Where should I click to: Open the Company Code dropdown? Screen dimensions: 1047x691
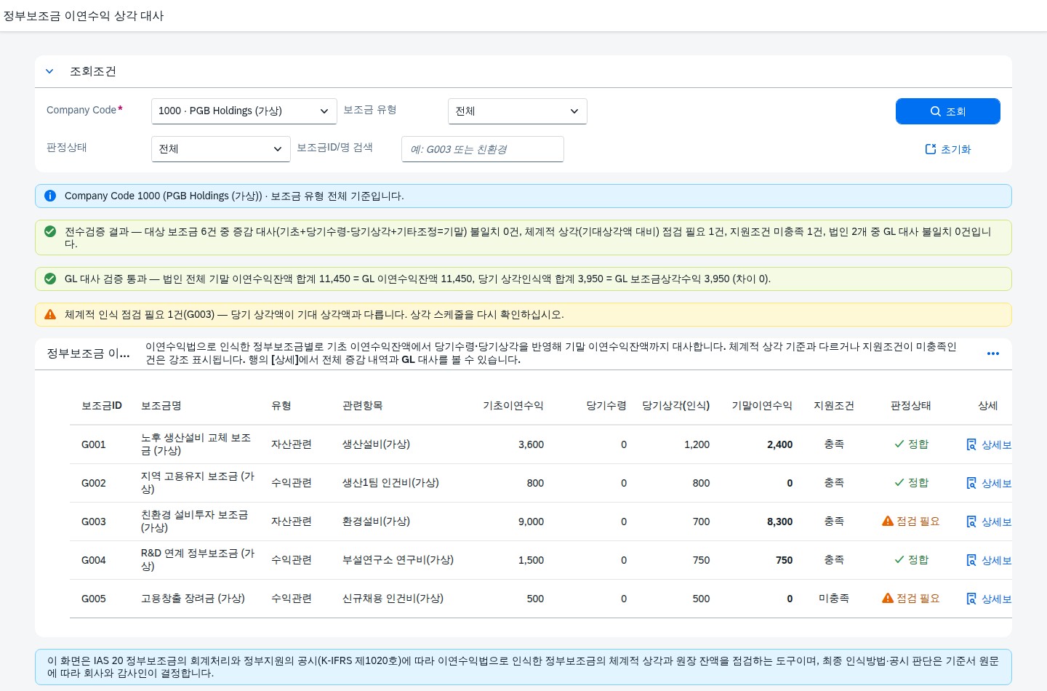(x=244, y=111)
